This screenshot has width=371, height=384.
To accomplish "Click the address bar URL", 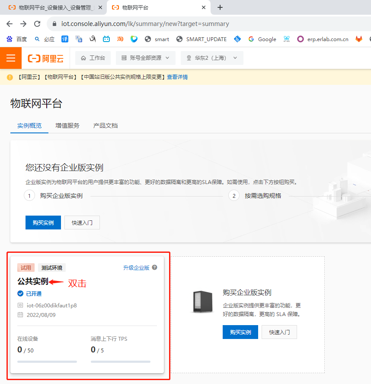I will pyautogui.click(x=145, y=24).
